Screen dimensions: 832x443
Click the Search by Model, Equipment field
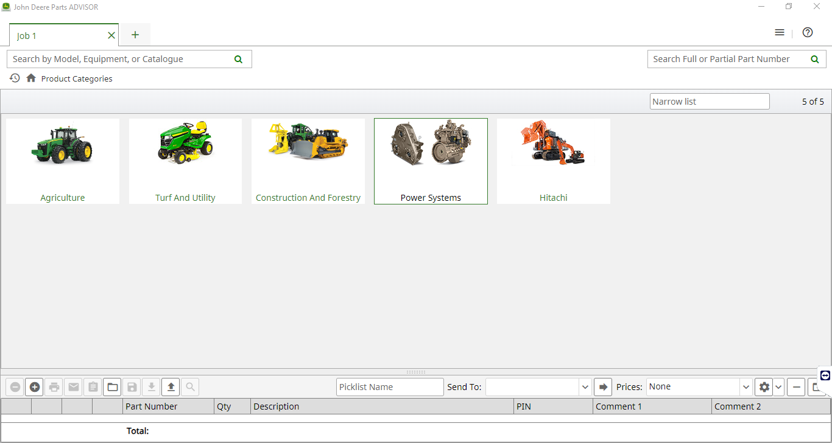[129, 59]
